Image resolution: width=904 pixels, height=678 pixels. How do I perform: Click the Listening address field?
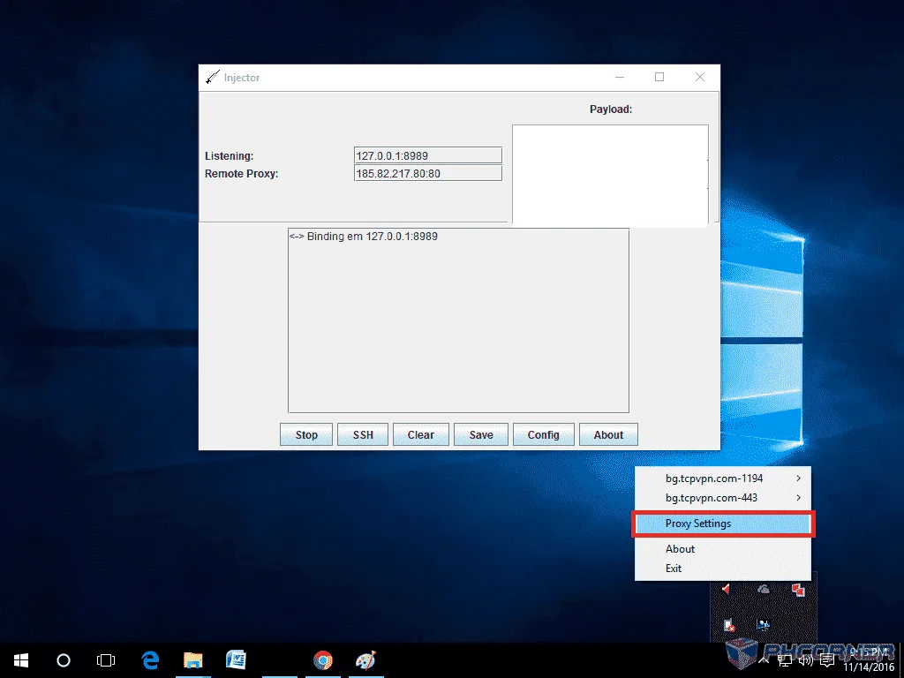coord(428,155)
